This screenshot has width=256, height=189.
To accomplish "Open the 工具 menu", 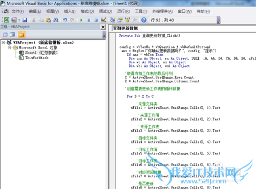I will click(141, 11).
